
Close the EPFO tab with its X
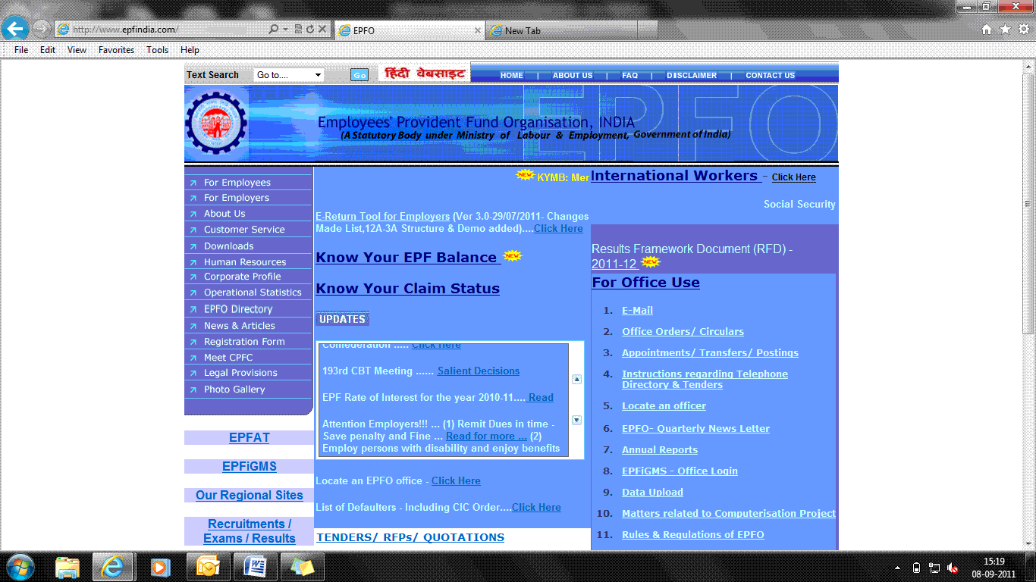[x=478, y=30]
